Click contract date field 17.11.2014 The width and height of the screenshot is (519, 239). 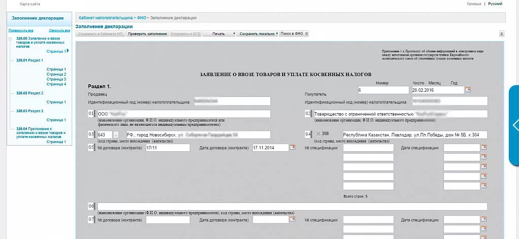click(270, 148)
